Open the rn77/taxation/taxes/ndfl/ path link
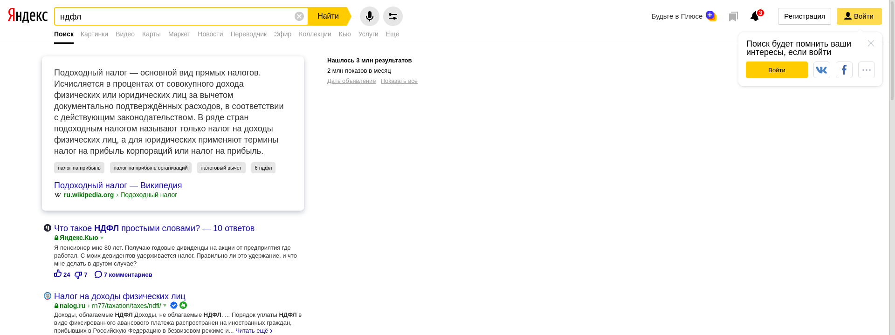Image resolution: width=895 pixels, height=335 pixels. pos(126,306)
